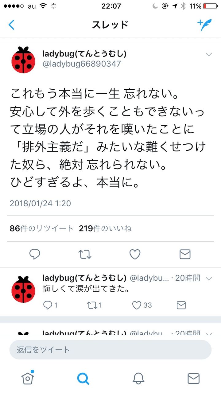Compose new tweet with feather icon

pos(204,25)
